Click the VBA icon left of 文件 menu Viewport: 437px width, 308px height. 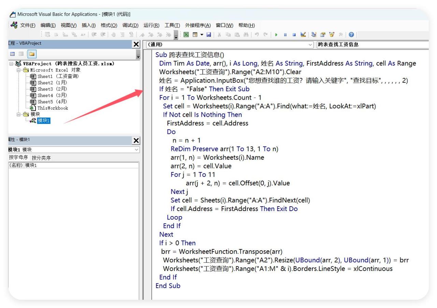(14, 25)
